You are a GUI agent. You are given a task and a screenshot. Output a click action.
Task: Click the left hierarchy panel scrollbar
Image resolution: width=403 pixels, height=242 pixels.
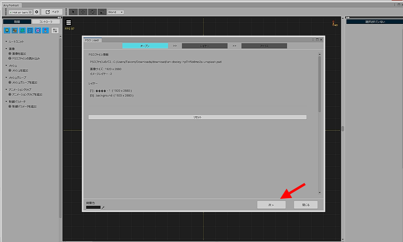tap(60, 128)
